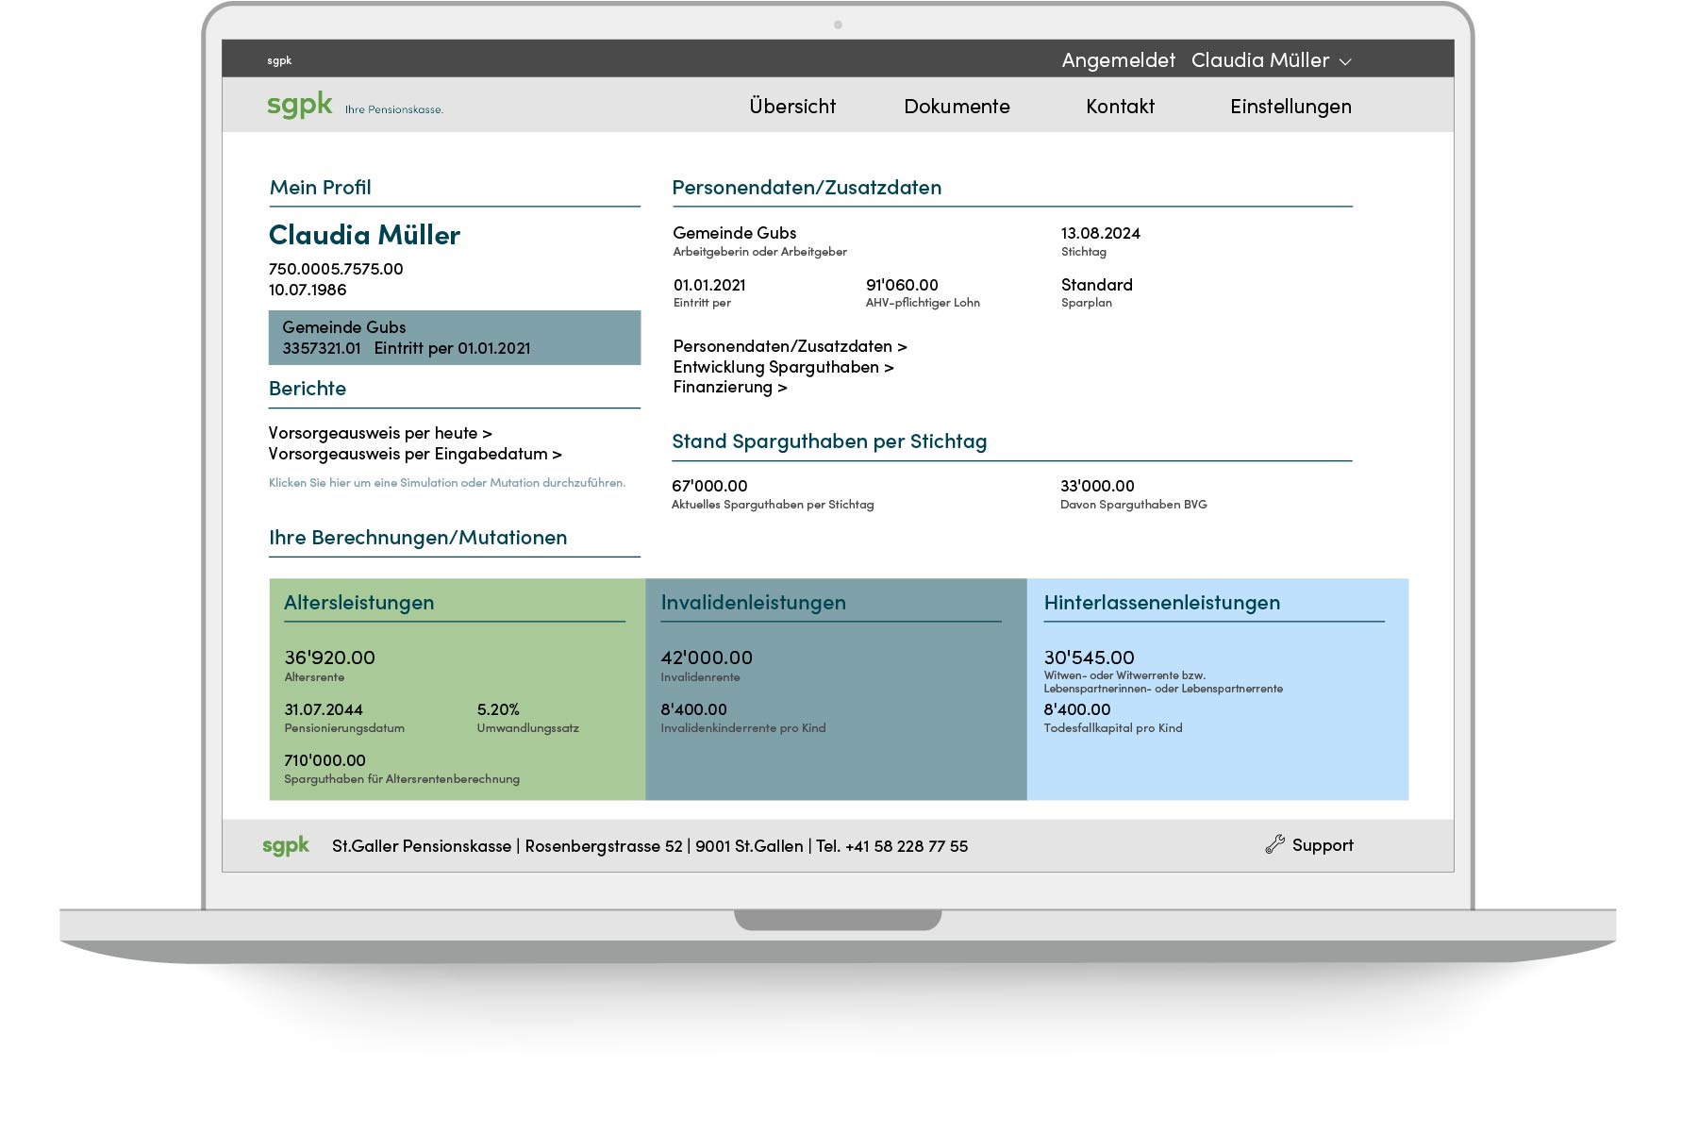Viewport: 1698px width, 1132px height.
Task: Click the Support link in footer
Action: (x=1322, y=845)
